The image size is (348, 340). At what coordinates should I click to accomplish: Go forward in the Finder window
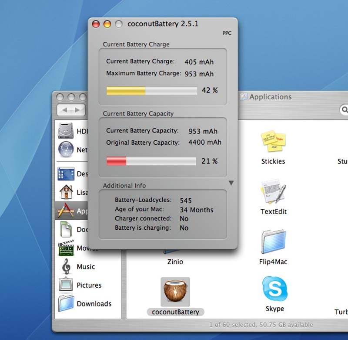[x=78, y=110]
